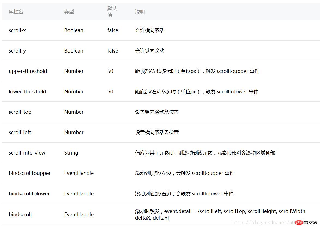Click the scroll-x attribute name

(17, 30)
